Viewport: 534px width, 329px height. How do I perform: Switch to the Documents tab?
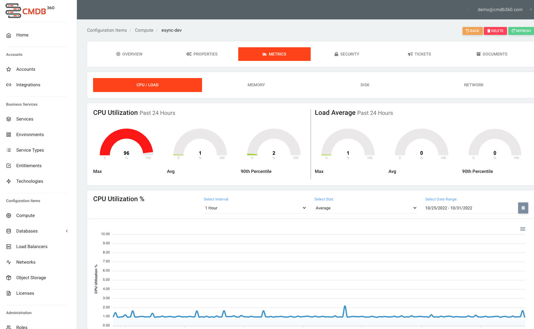coord(492,54)
